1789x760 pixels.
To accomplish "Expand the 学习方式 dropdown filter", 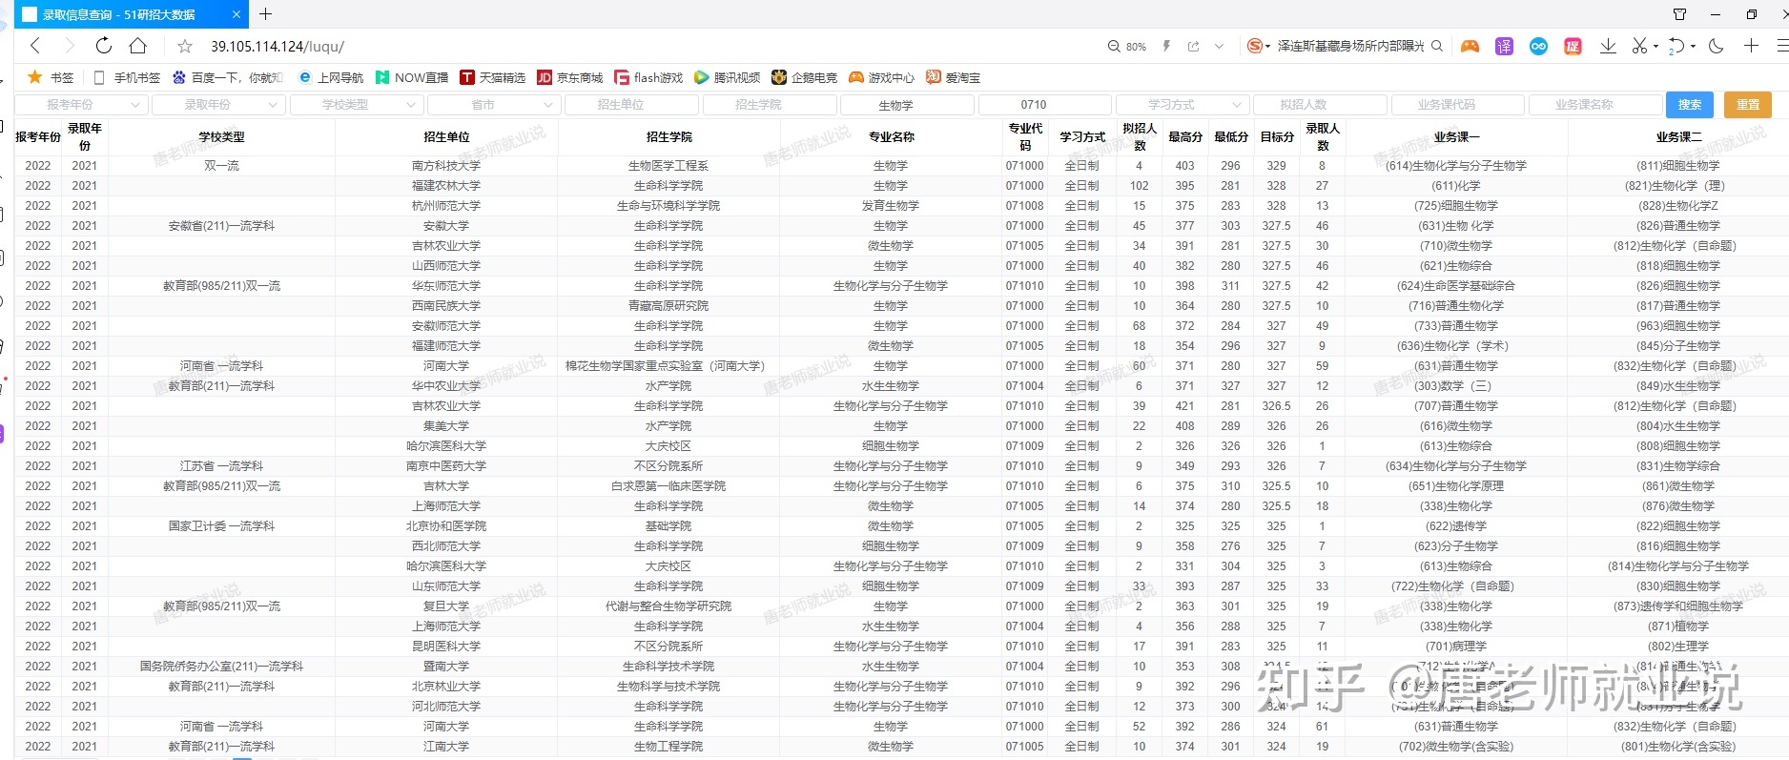I will [1182, 105].
